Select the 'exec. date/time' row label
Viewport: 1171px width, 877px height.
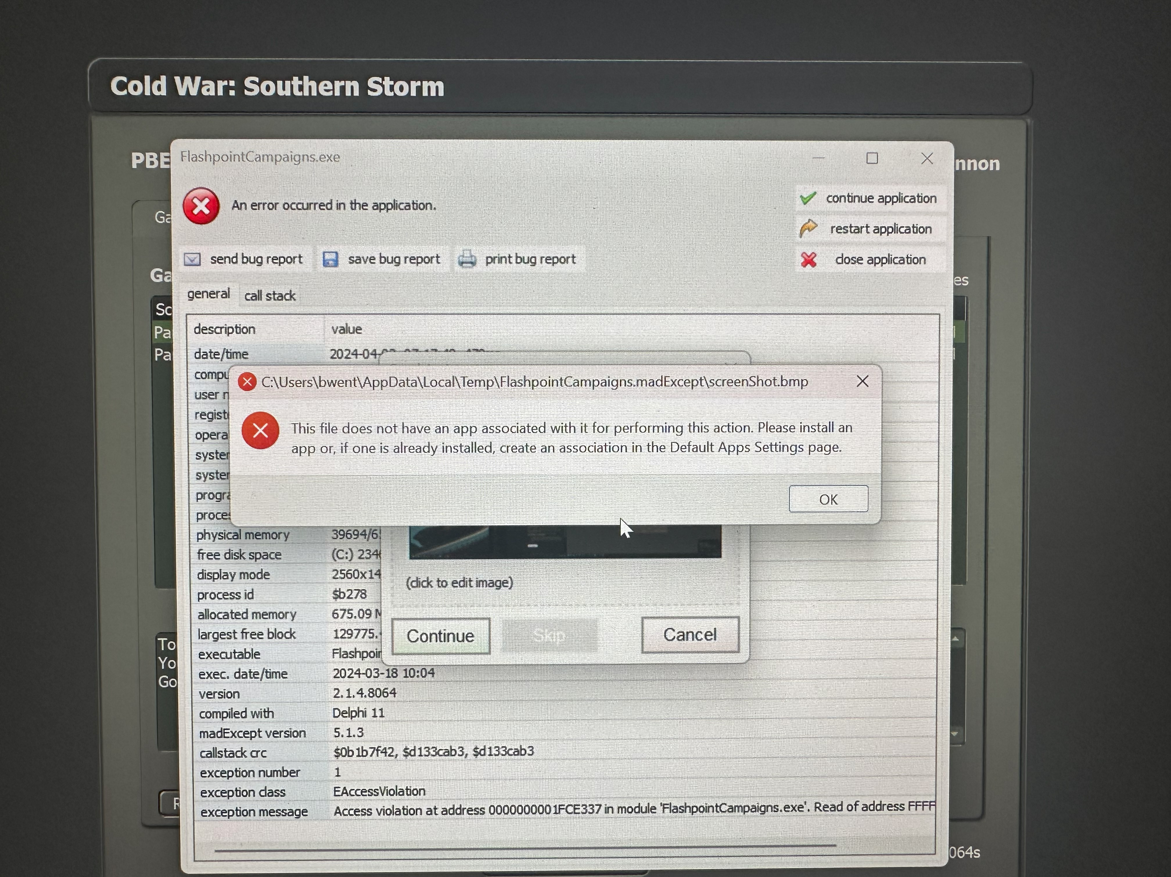pos(243,674)
